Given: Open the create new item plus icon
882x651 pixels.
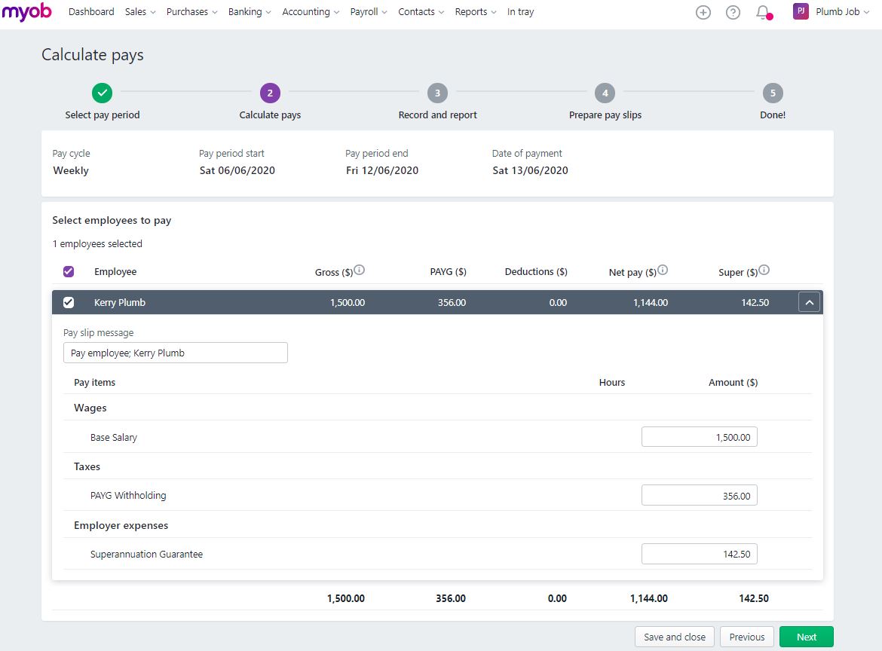Looking at the screenshot, I should coord(703,12).
